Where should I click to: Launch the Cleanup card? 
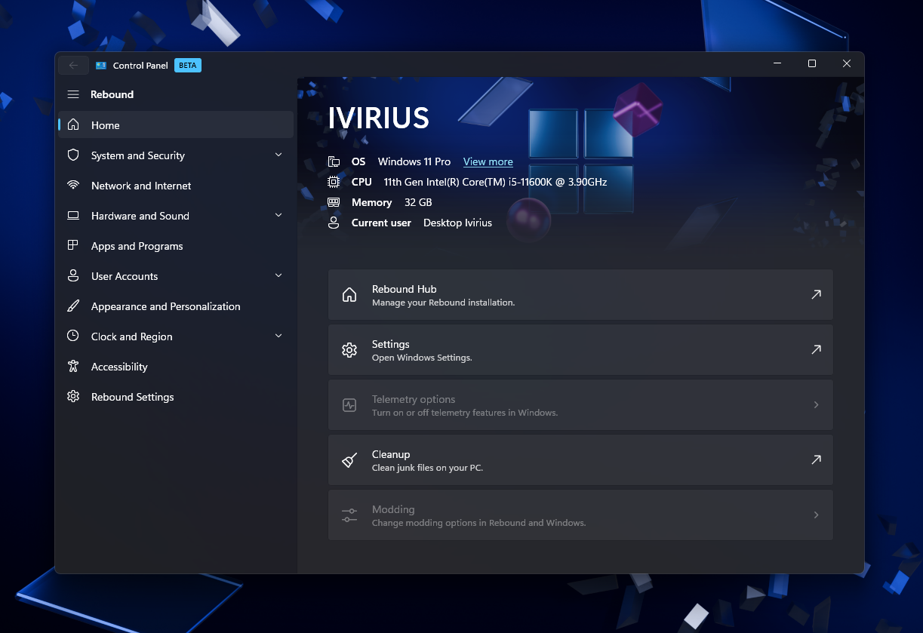(x=580, y=460)
